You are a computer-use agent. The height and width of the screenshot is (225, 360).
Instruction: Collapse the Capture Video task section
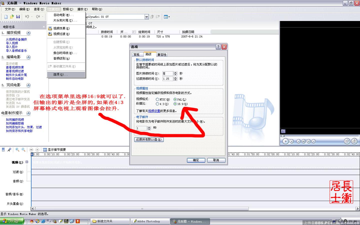(28, 33)
